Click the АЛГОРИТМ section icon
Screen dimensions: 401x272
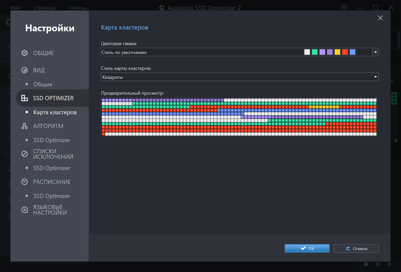(25, 126)
